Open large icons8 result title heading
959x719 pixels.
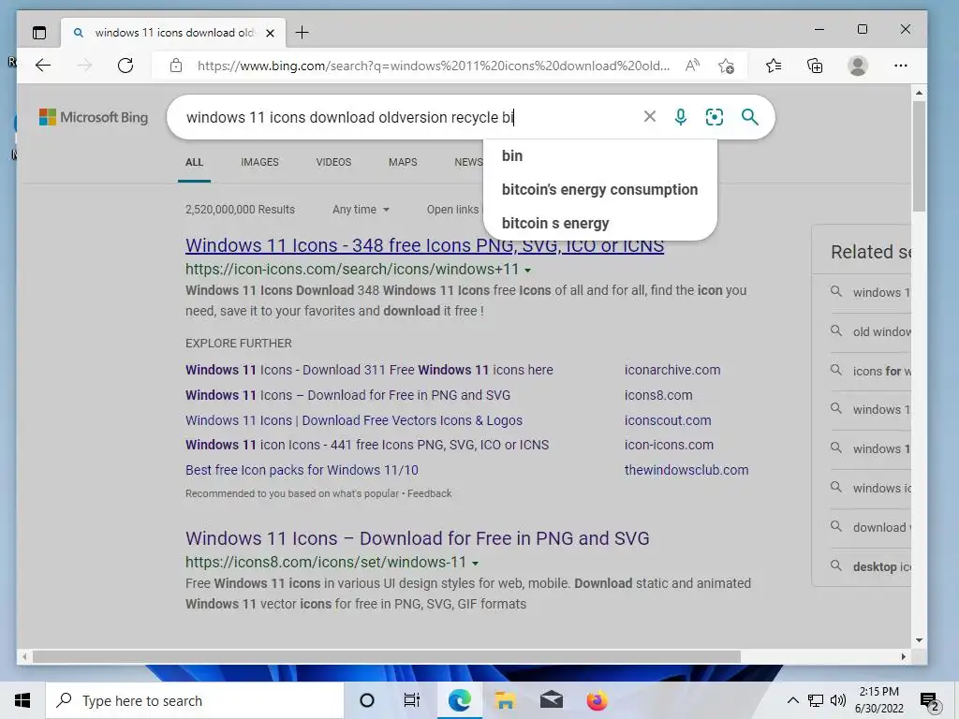point(417,538)
